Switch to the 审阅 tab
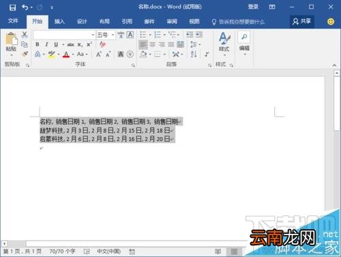 click(x=172, y=22)
